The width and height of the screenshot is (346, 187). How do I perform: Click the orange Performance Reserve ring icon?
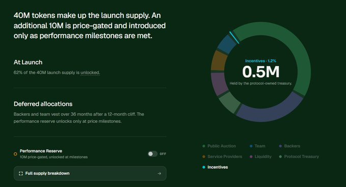pos(15,154)
